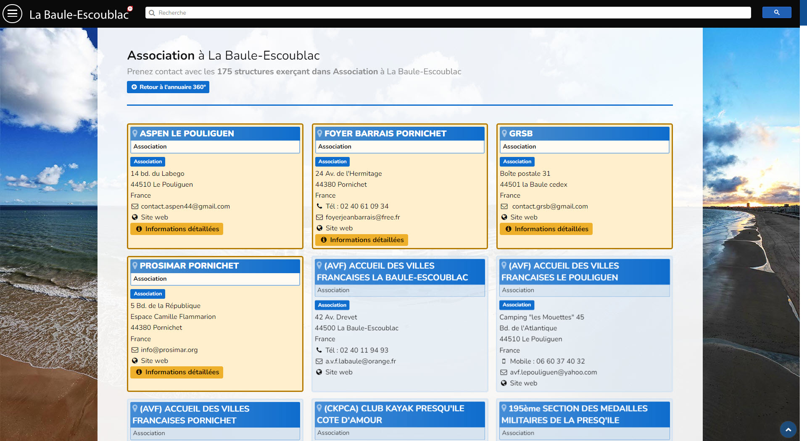The image size is (807, 441).
Task: Click the blue search magnifier button
Action: [777, 13]
